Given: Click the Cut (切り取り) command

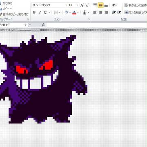Looking at the screenshot, I should pyautogui.click(x=6, y=3).
